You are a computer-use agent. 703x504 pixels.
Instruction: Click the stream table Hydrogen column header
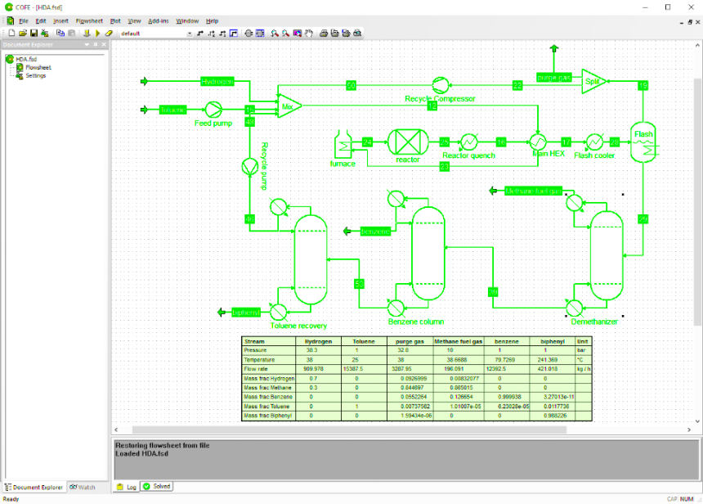pyautogui.click(x=318, y=341)
